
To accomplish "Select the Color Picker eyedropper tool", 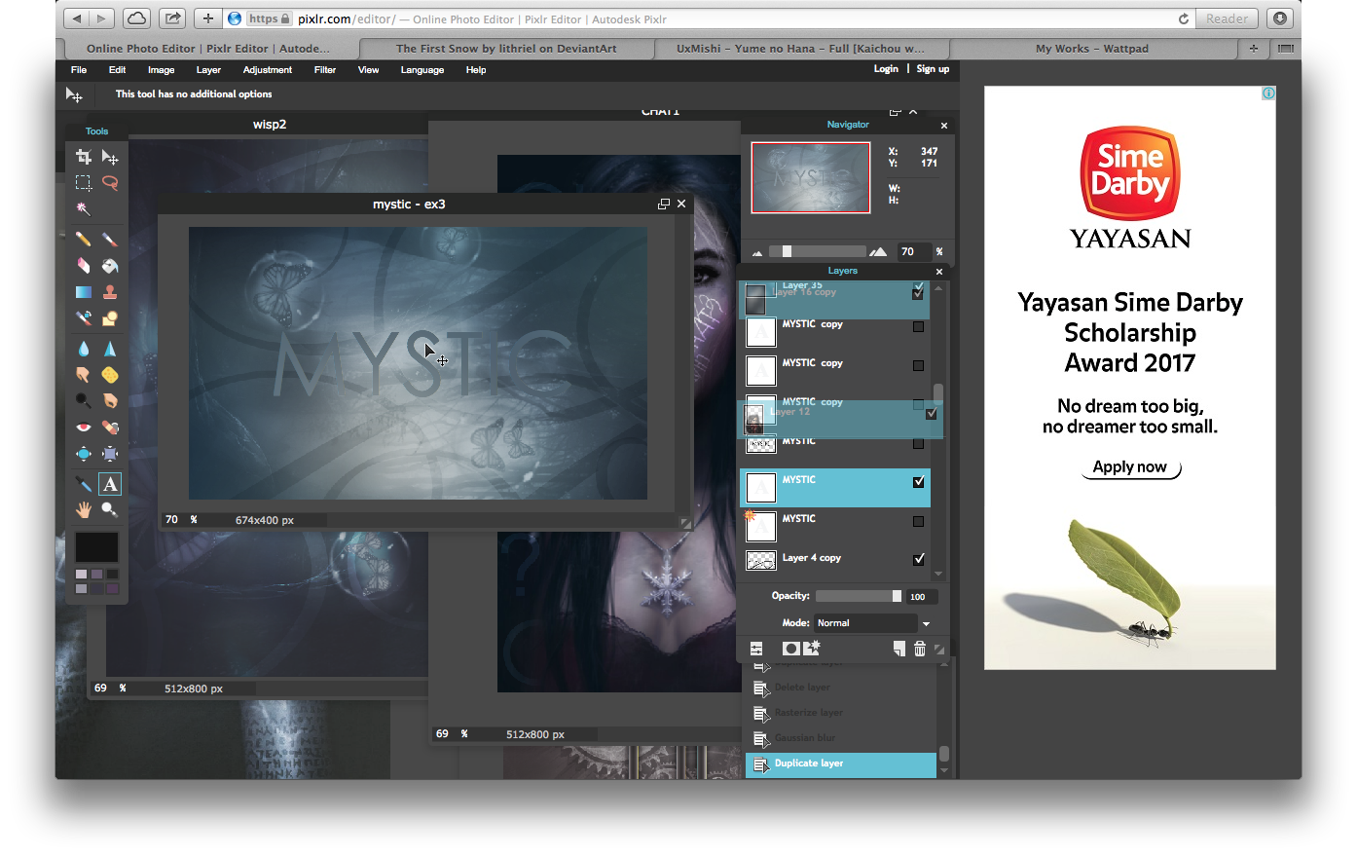I will [x=84, y=484].
